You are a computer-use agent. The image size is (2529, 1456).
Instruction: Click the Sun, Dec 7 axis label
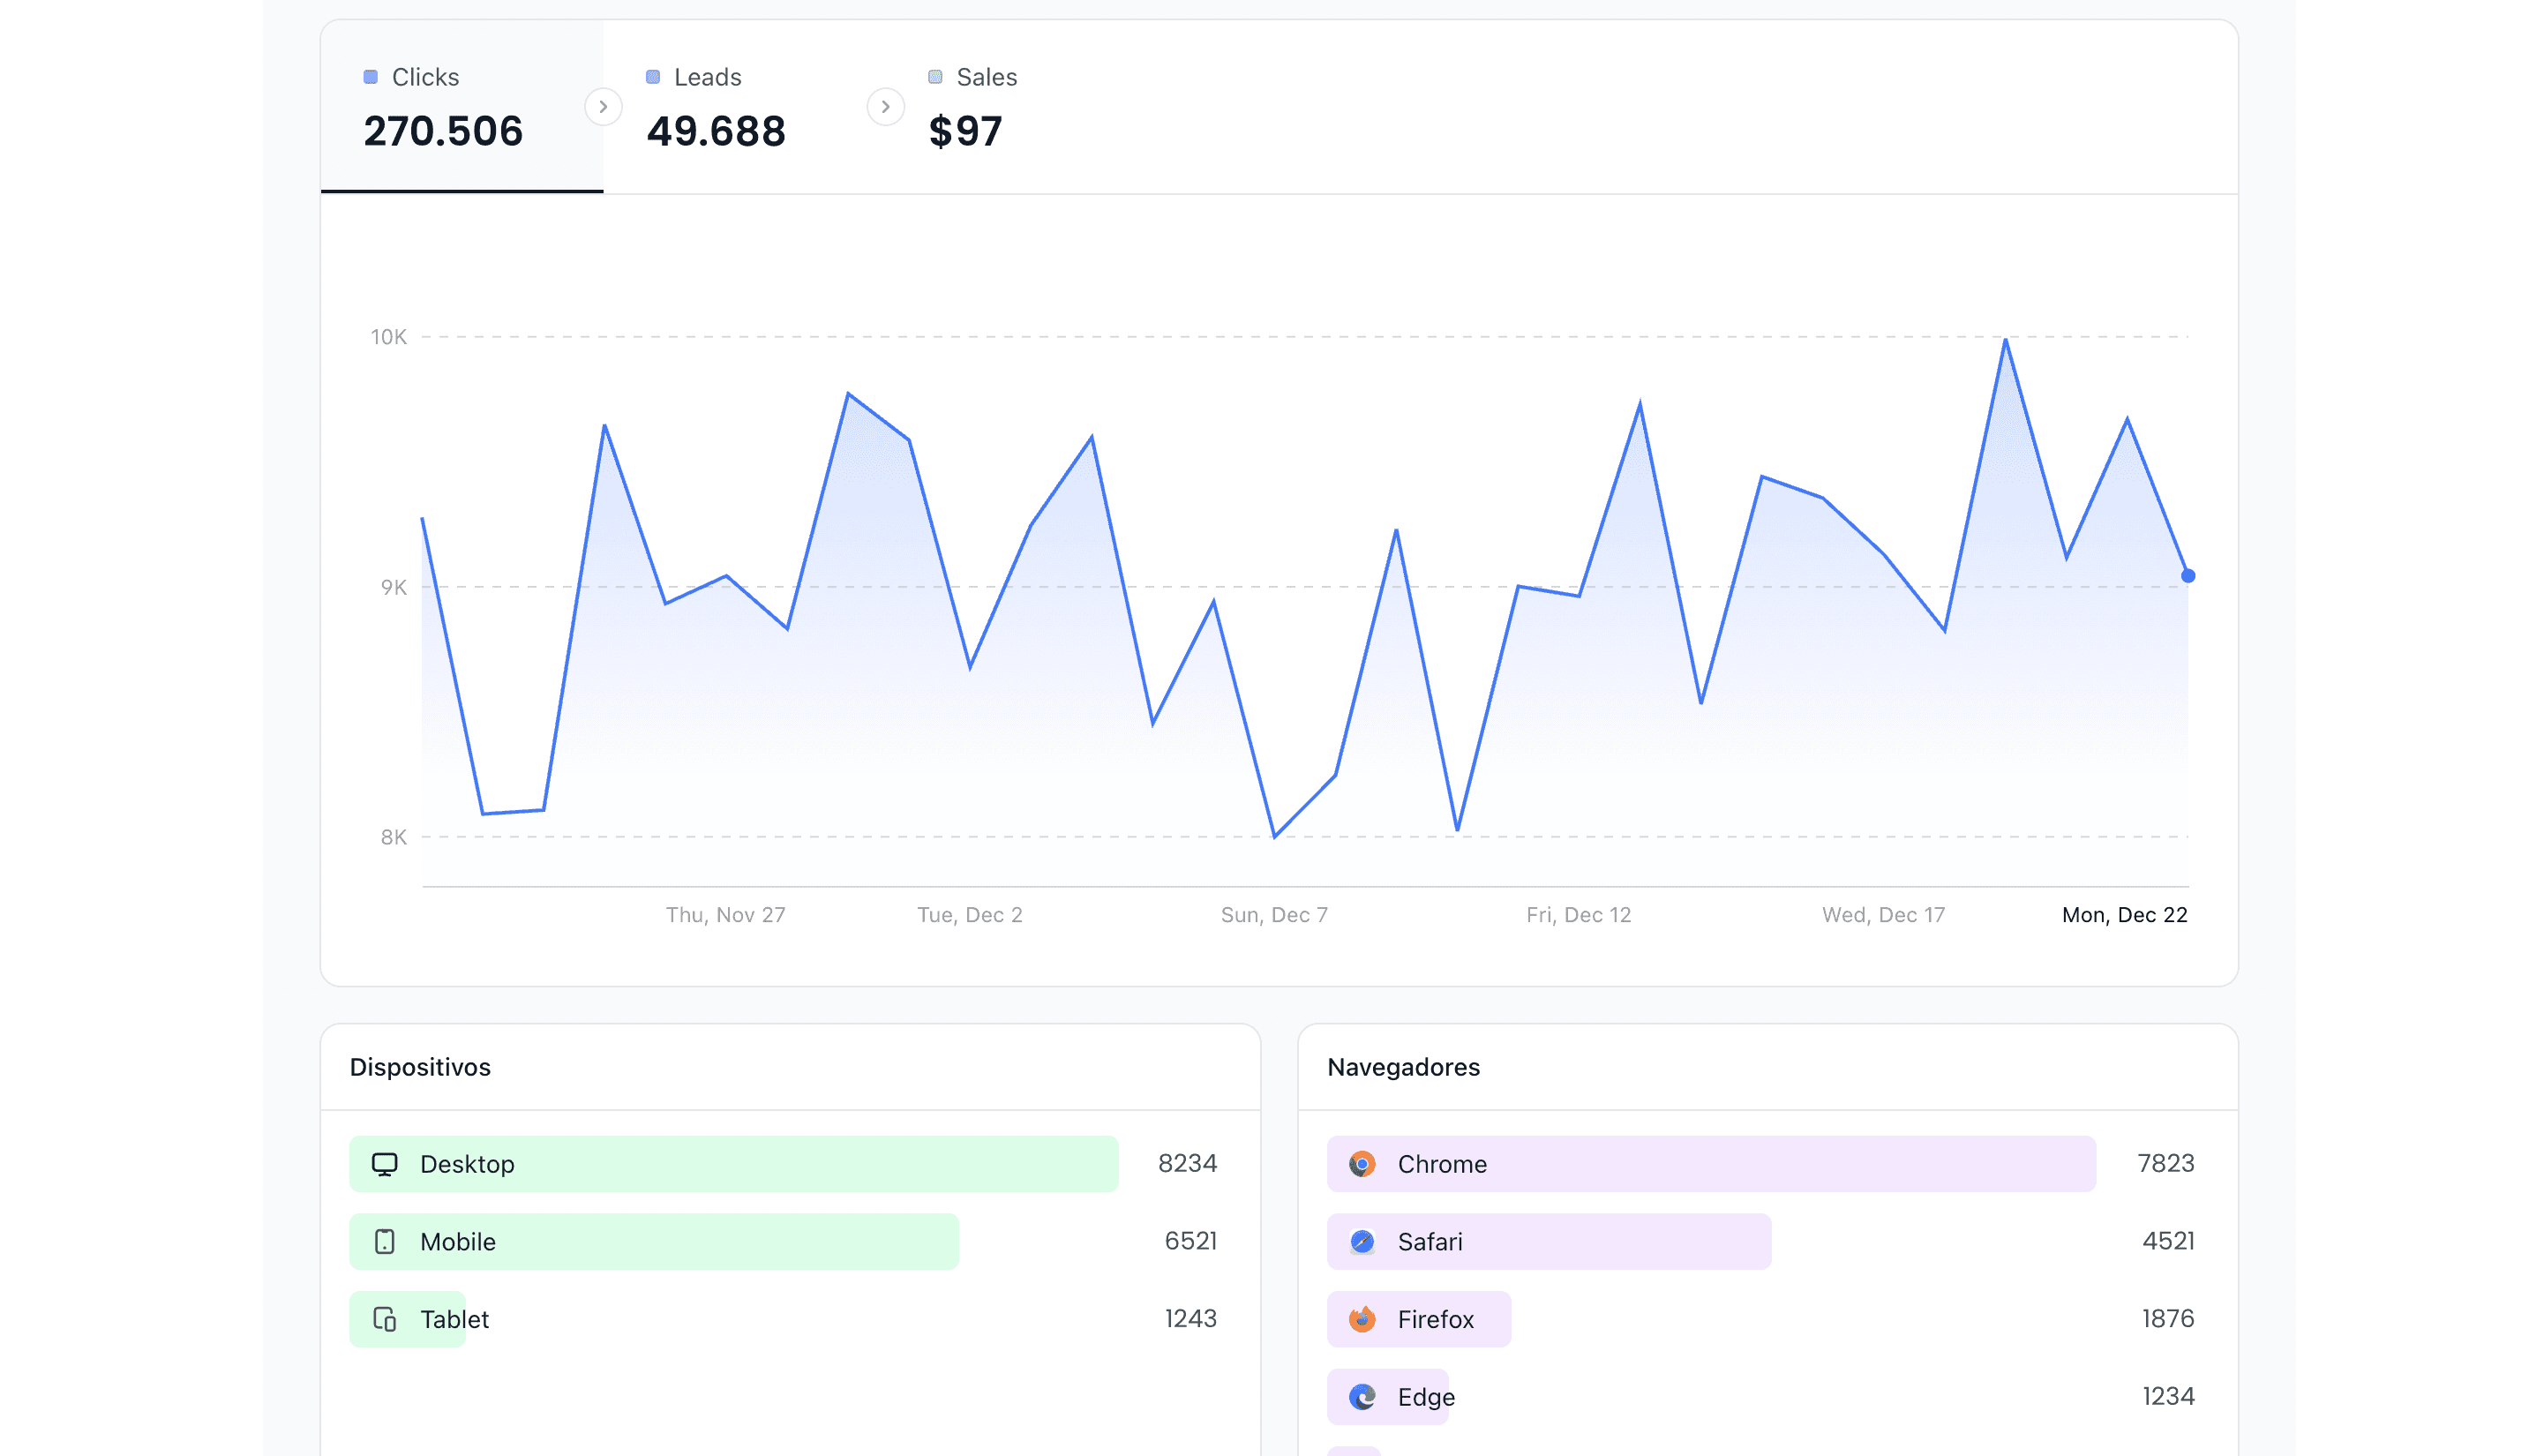[x=1274, y=915]
